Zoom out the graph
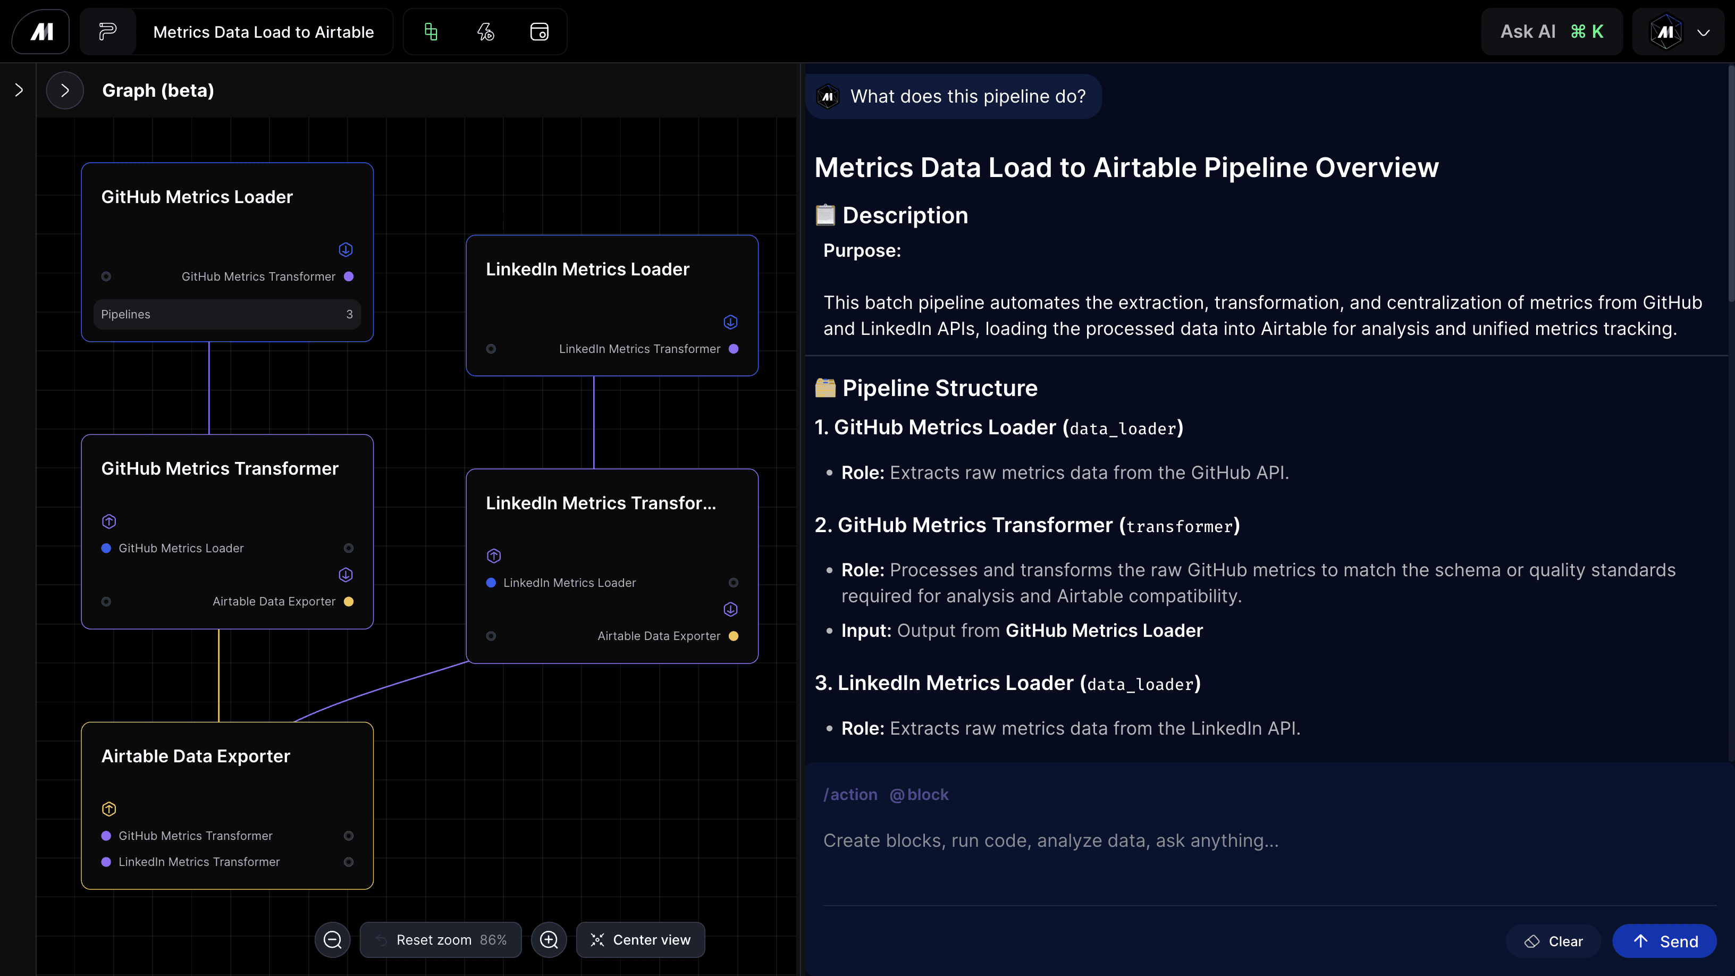This screenshot has width=1735, height=976. pyautogui.click(x=333, y=940)
